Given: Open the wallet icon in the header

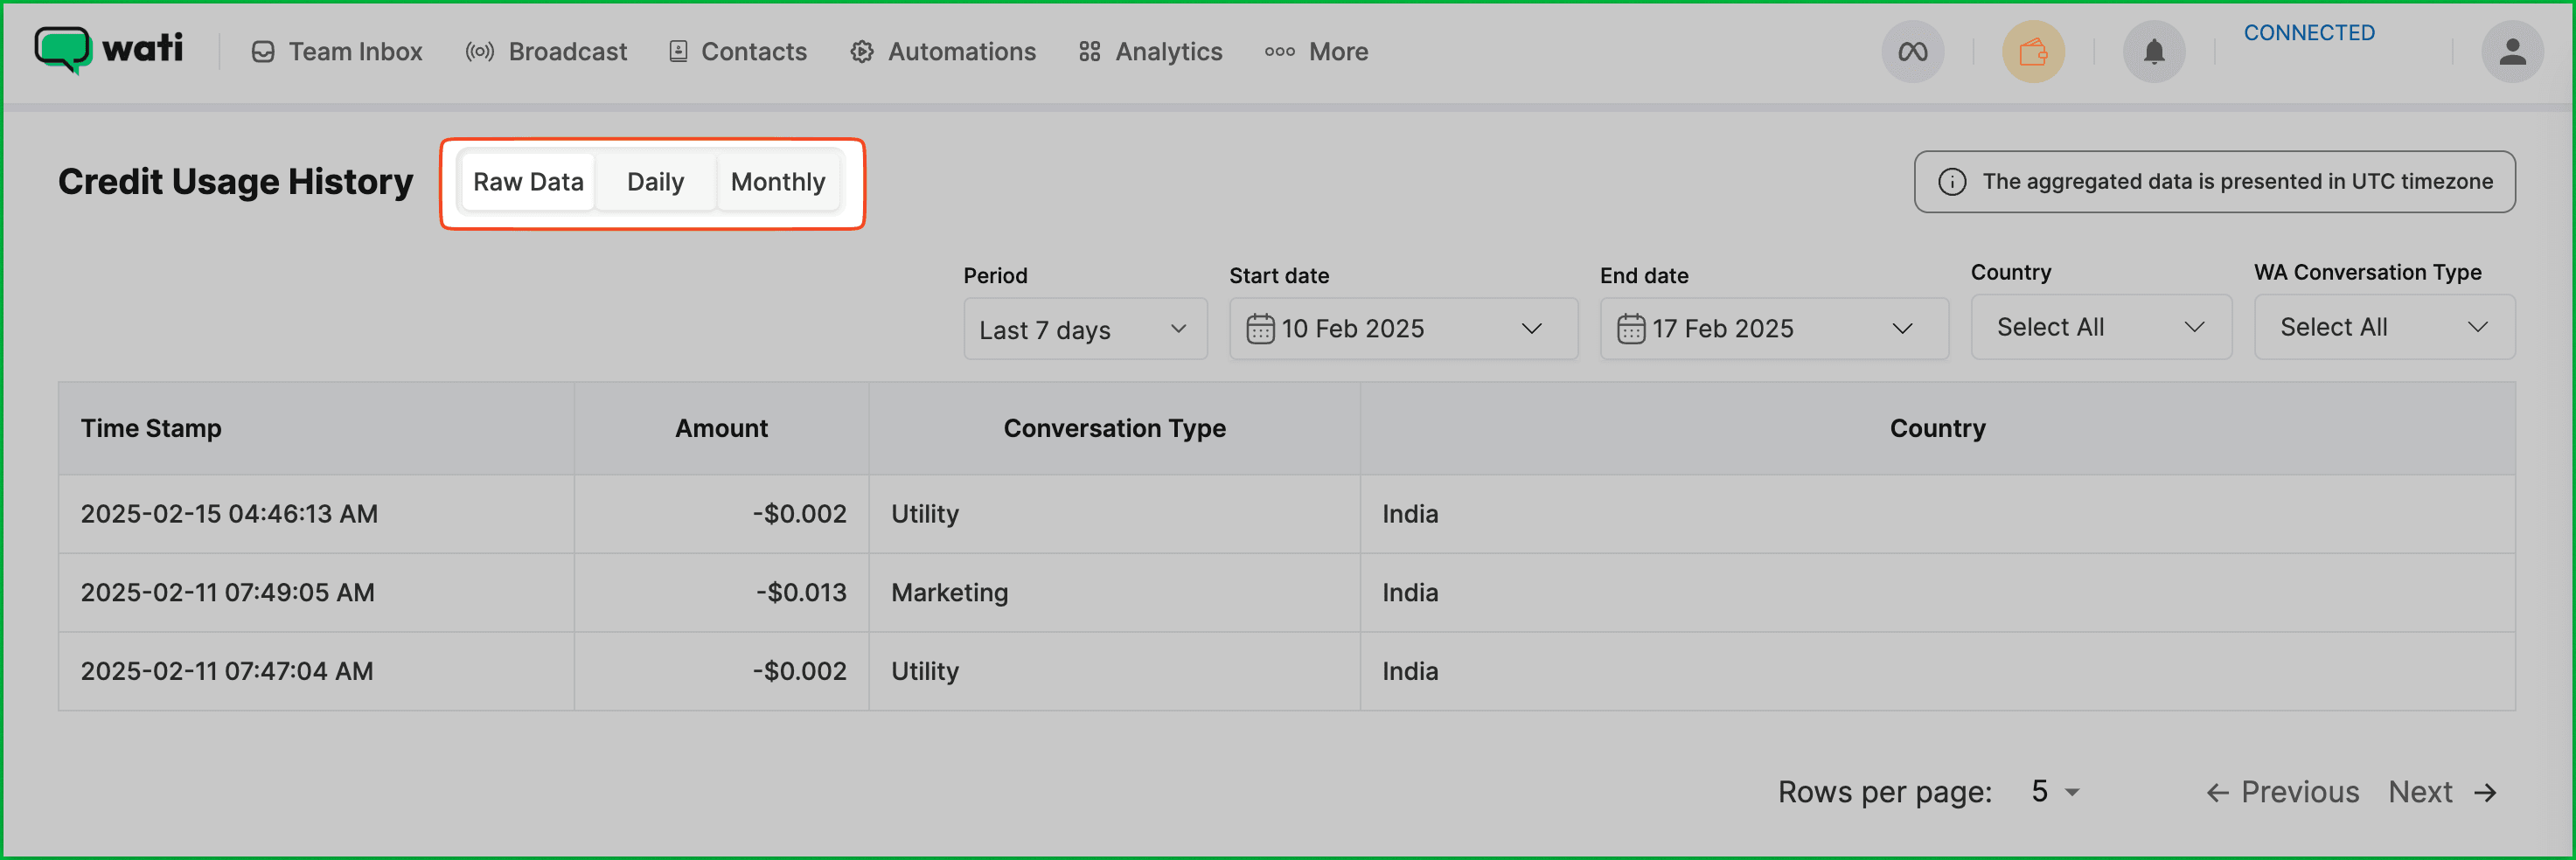Looking at the screenshot, I should (x=2033, y=51).
